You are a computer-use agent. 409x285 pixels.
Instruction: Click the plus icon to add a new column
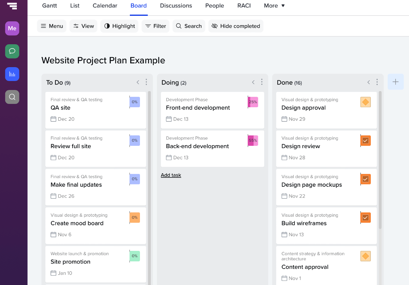(396, 82)
